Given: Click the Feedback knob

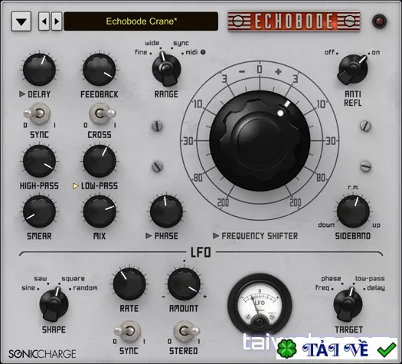Looking at the screenshot, I should pyautogui.click(x=100, y=70).
